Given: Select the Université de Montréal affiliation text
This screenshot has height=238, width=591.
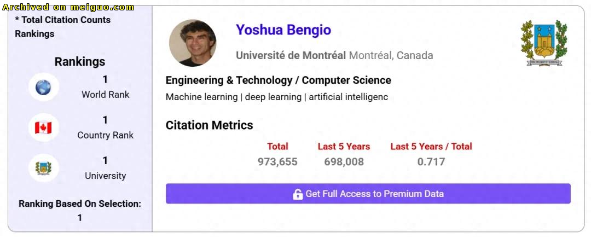Looking at the screenshot, I should point(291,56).
